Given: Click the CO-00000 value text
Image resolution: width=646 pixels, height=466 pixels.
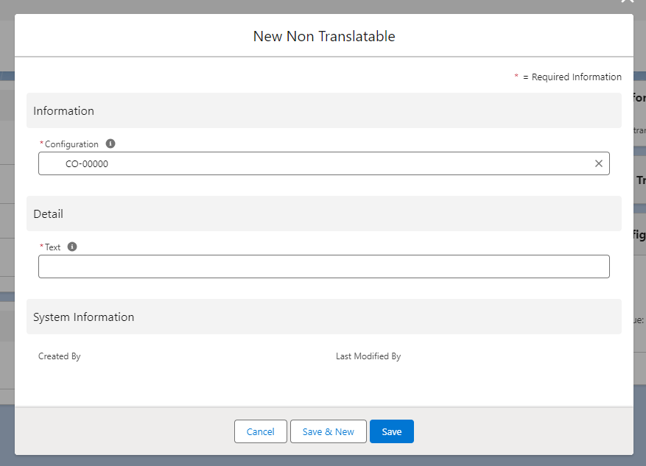Looking at the screenshot, I should point(87,164).
